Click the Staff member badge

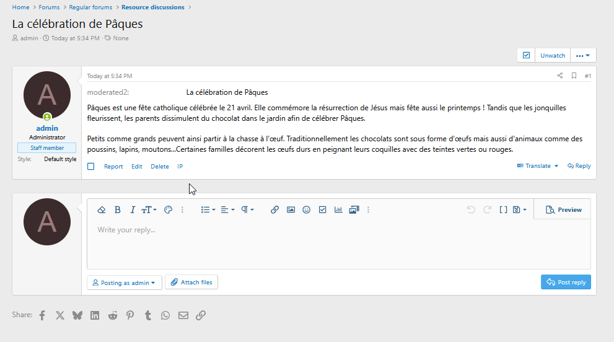click(47, 147)
